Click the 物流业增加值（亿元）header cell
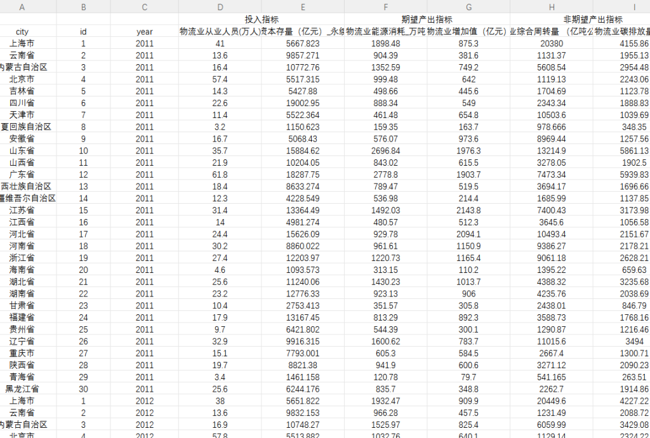Viewport: 650px width, 438px height. (469, 32)
